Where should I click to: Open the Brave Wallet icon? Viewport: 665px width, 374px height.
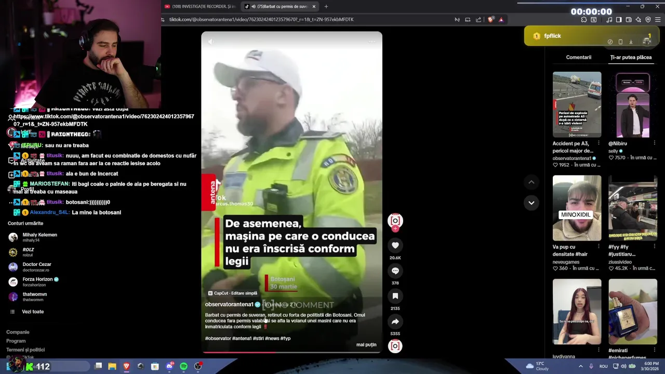(x=629, y=20)
